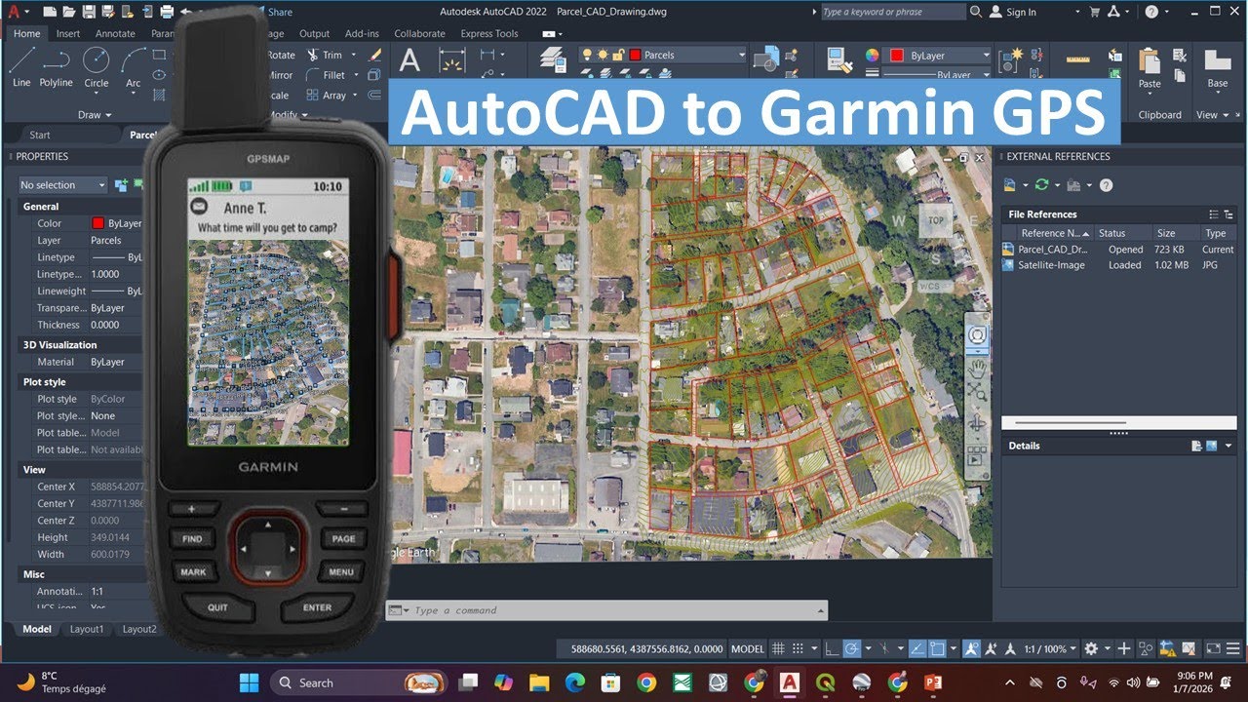Image resolution: width=1248 pixels, height=702 pixels.
Task: Toggle Ortho mode in status bar
Action: [x=830, y=648]
